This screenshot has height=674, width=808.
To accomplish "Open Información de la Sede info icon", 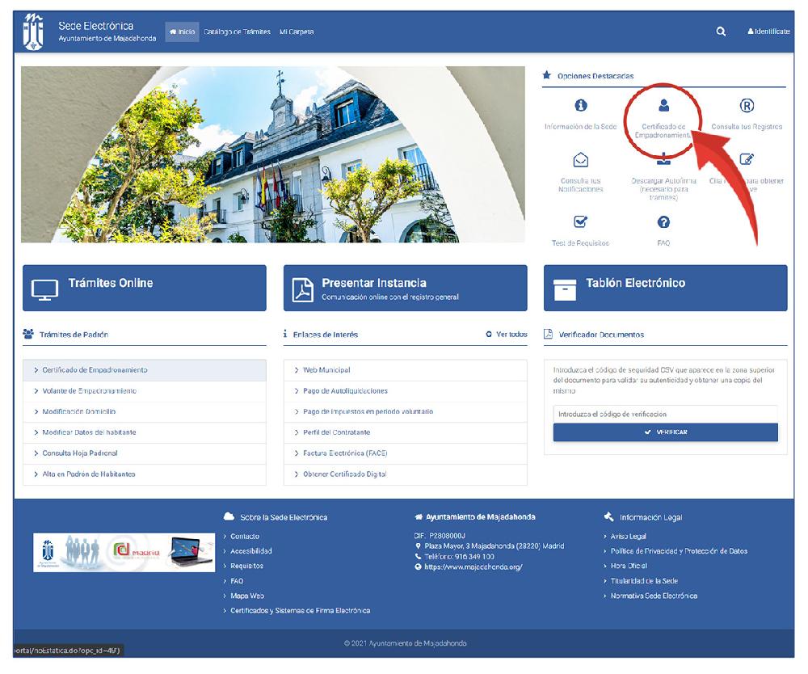I will click(580, 106).
